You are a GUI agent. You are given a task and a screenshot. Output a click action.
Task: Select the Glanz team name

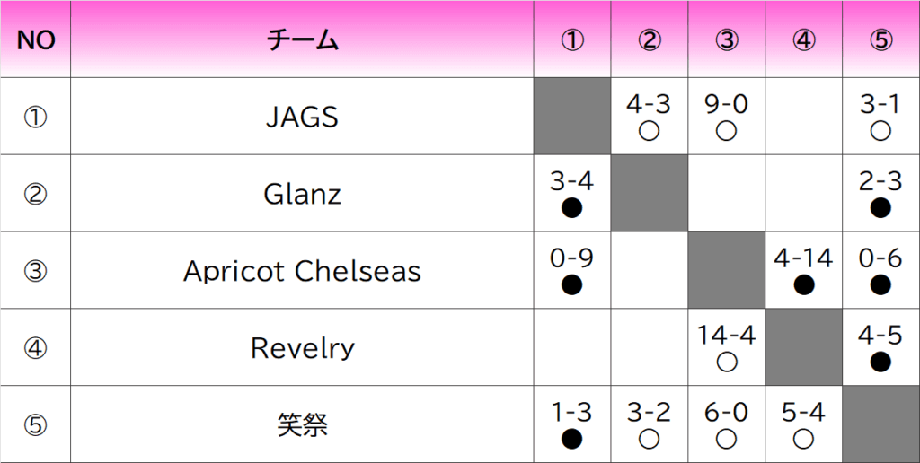[302, 194]
